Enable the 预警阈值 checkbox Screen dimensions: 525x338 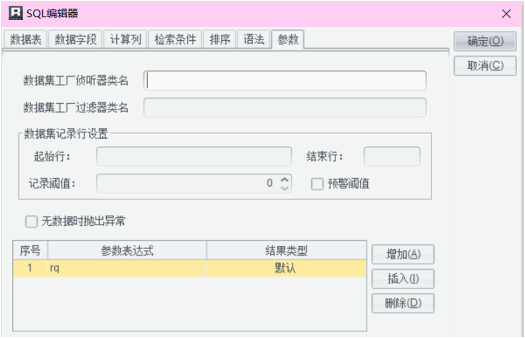coord(318,184)
